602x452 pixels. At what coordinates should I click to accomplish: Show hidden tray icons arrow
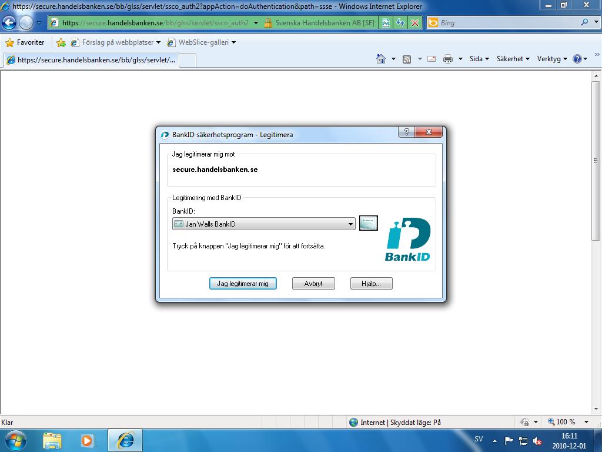494,440
